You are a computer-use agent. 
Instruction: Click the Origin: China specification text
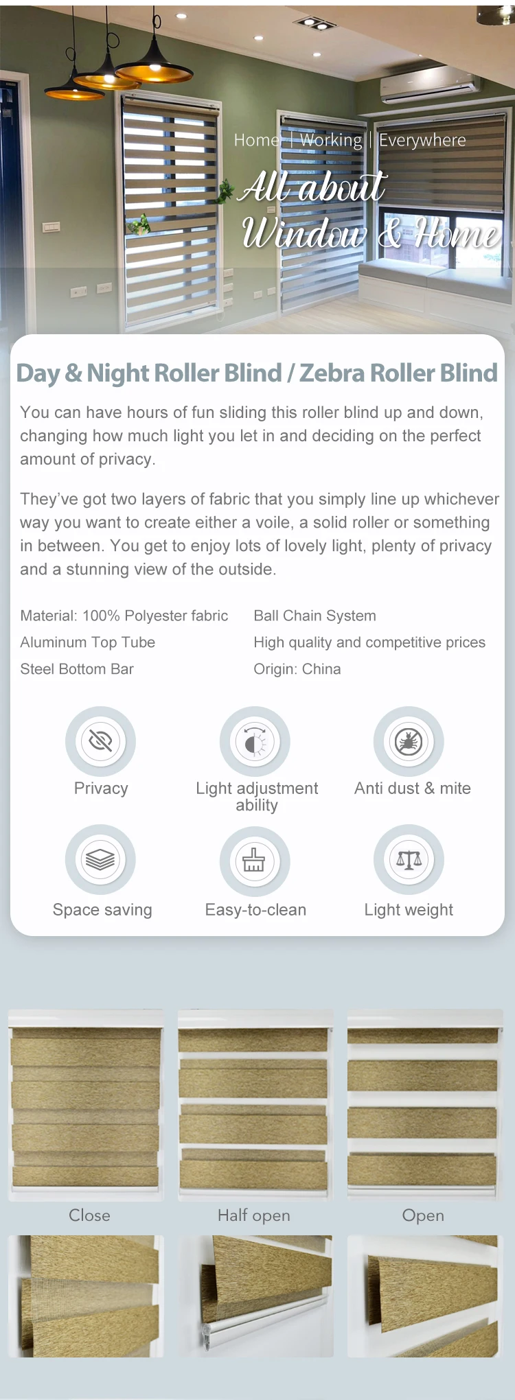coord(297,669)
